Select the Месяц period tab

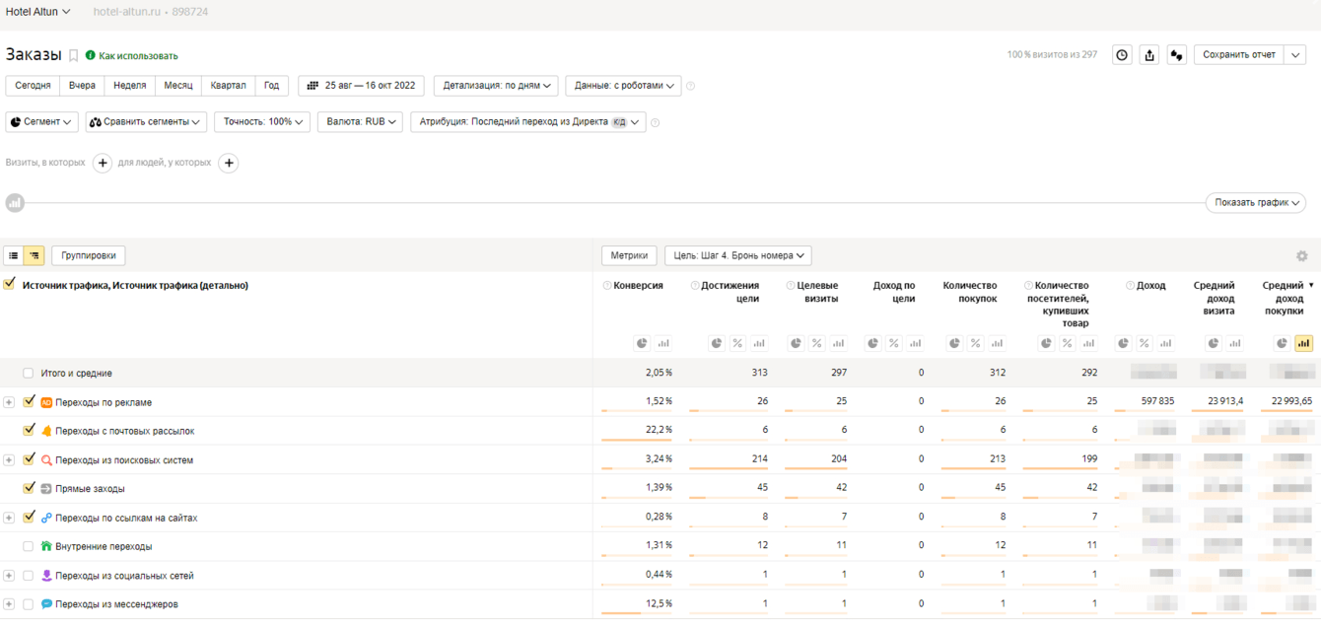click(178, 86)
